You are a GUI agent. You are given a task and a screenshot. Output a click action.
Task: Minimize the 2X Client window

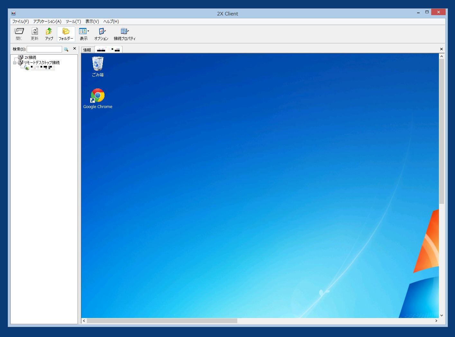click(418, 13)
